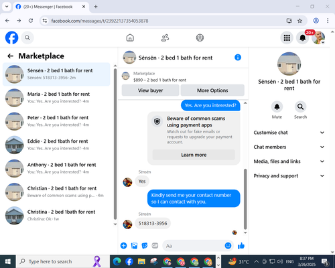Search in conversation via magnifier icon

(x=300, y=107)
